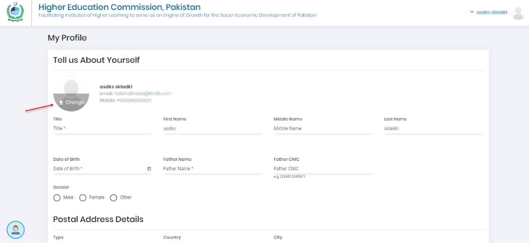This screenshot has width=529, height=243.
Task: Click the profile picture thumbnail
Action: 71,90
